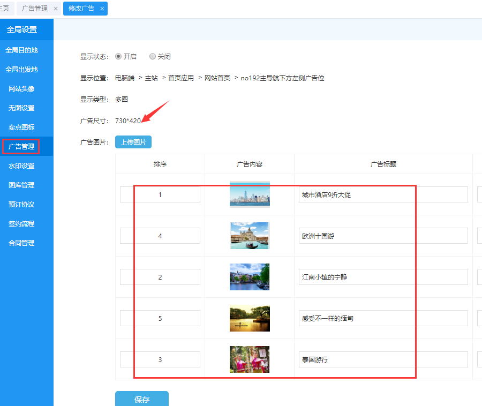
Task: Go to 网站头像 settings
Action: tap(21, 89)
